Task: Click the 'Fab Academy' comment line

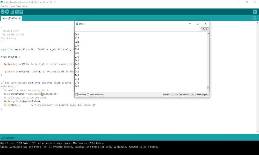Action: tap(9, 38)
